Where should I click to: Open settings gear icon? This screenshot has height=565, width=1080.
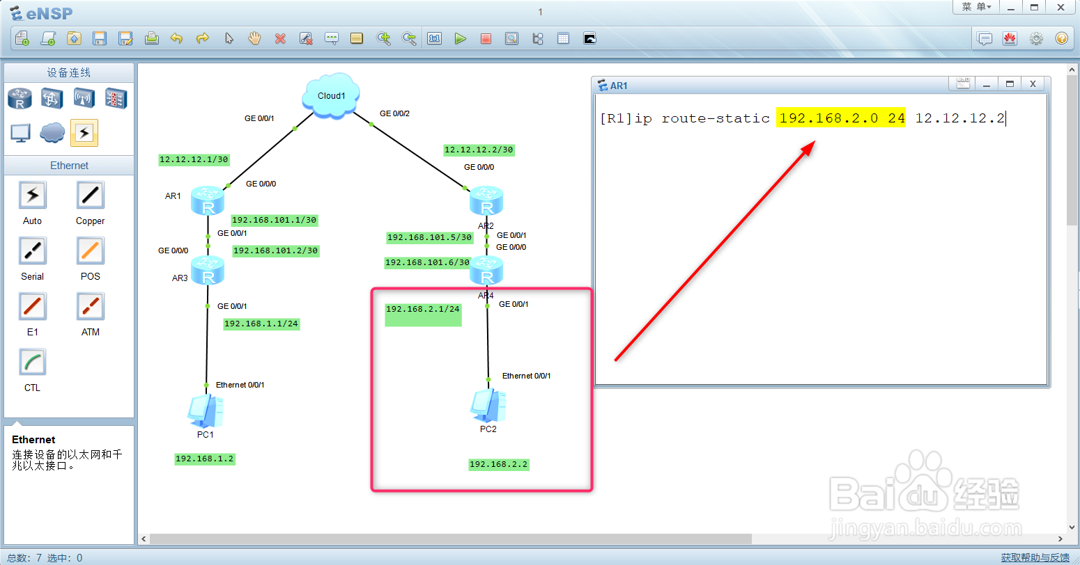1036,38
